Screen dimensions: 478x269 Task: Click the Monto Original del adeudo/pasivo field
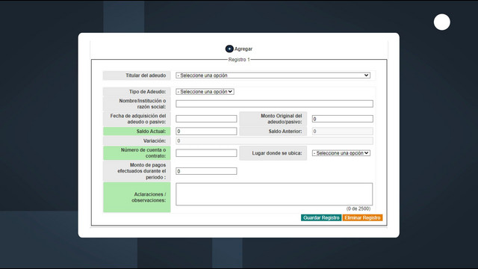click(x=342, y=119)
